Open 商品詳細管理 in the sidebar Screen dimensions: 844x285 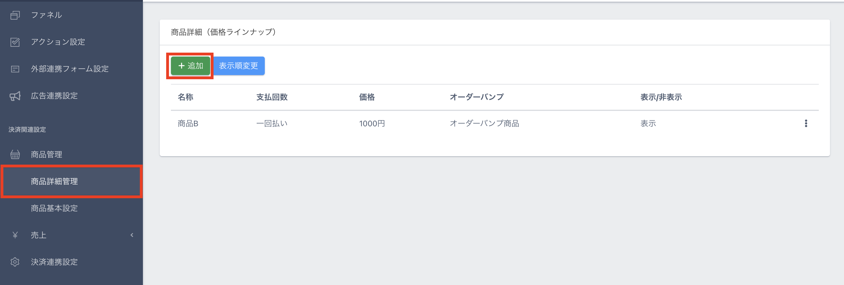(54, 181)
